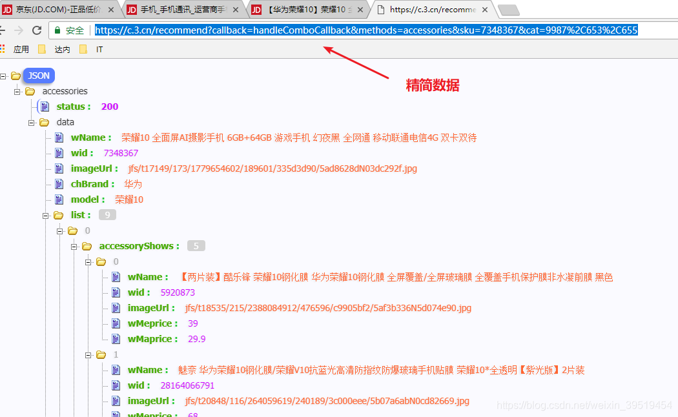Collapse accessoryShows item 0

[88, 262]
